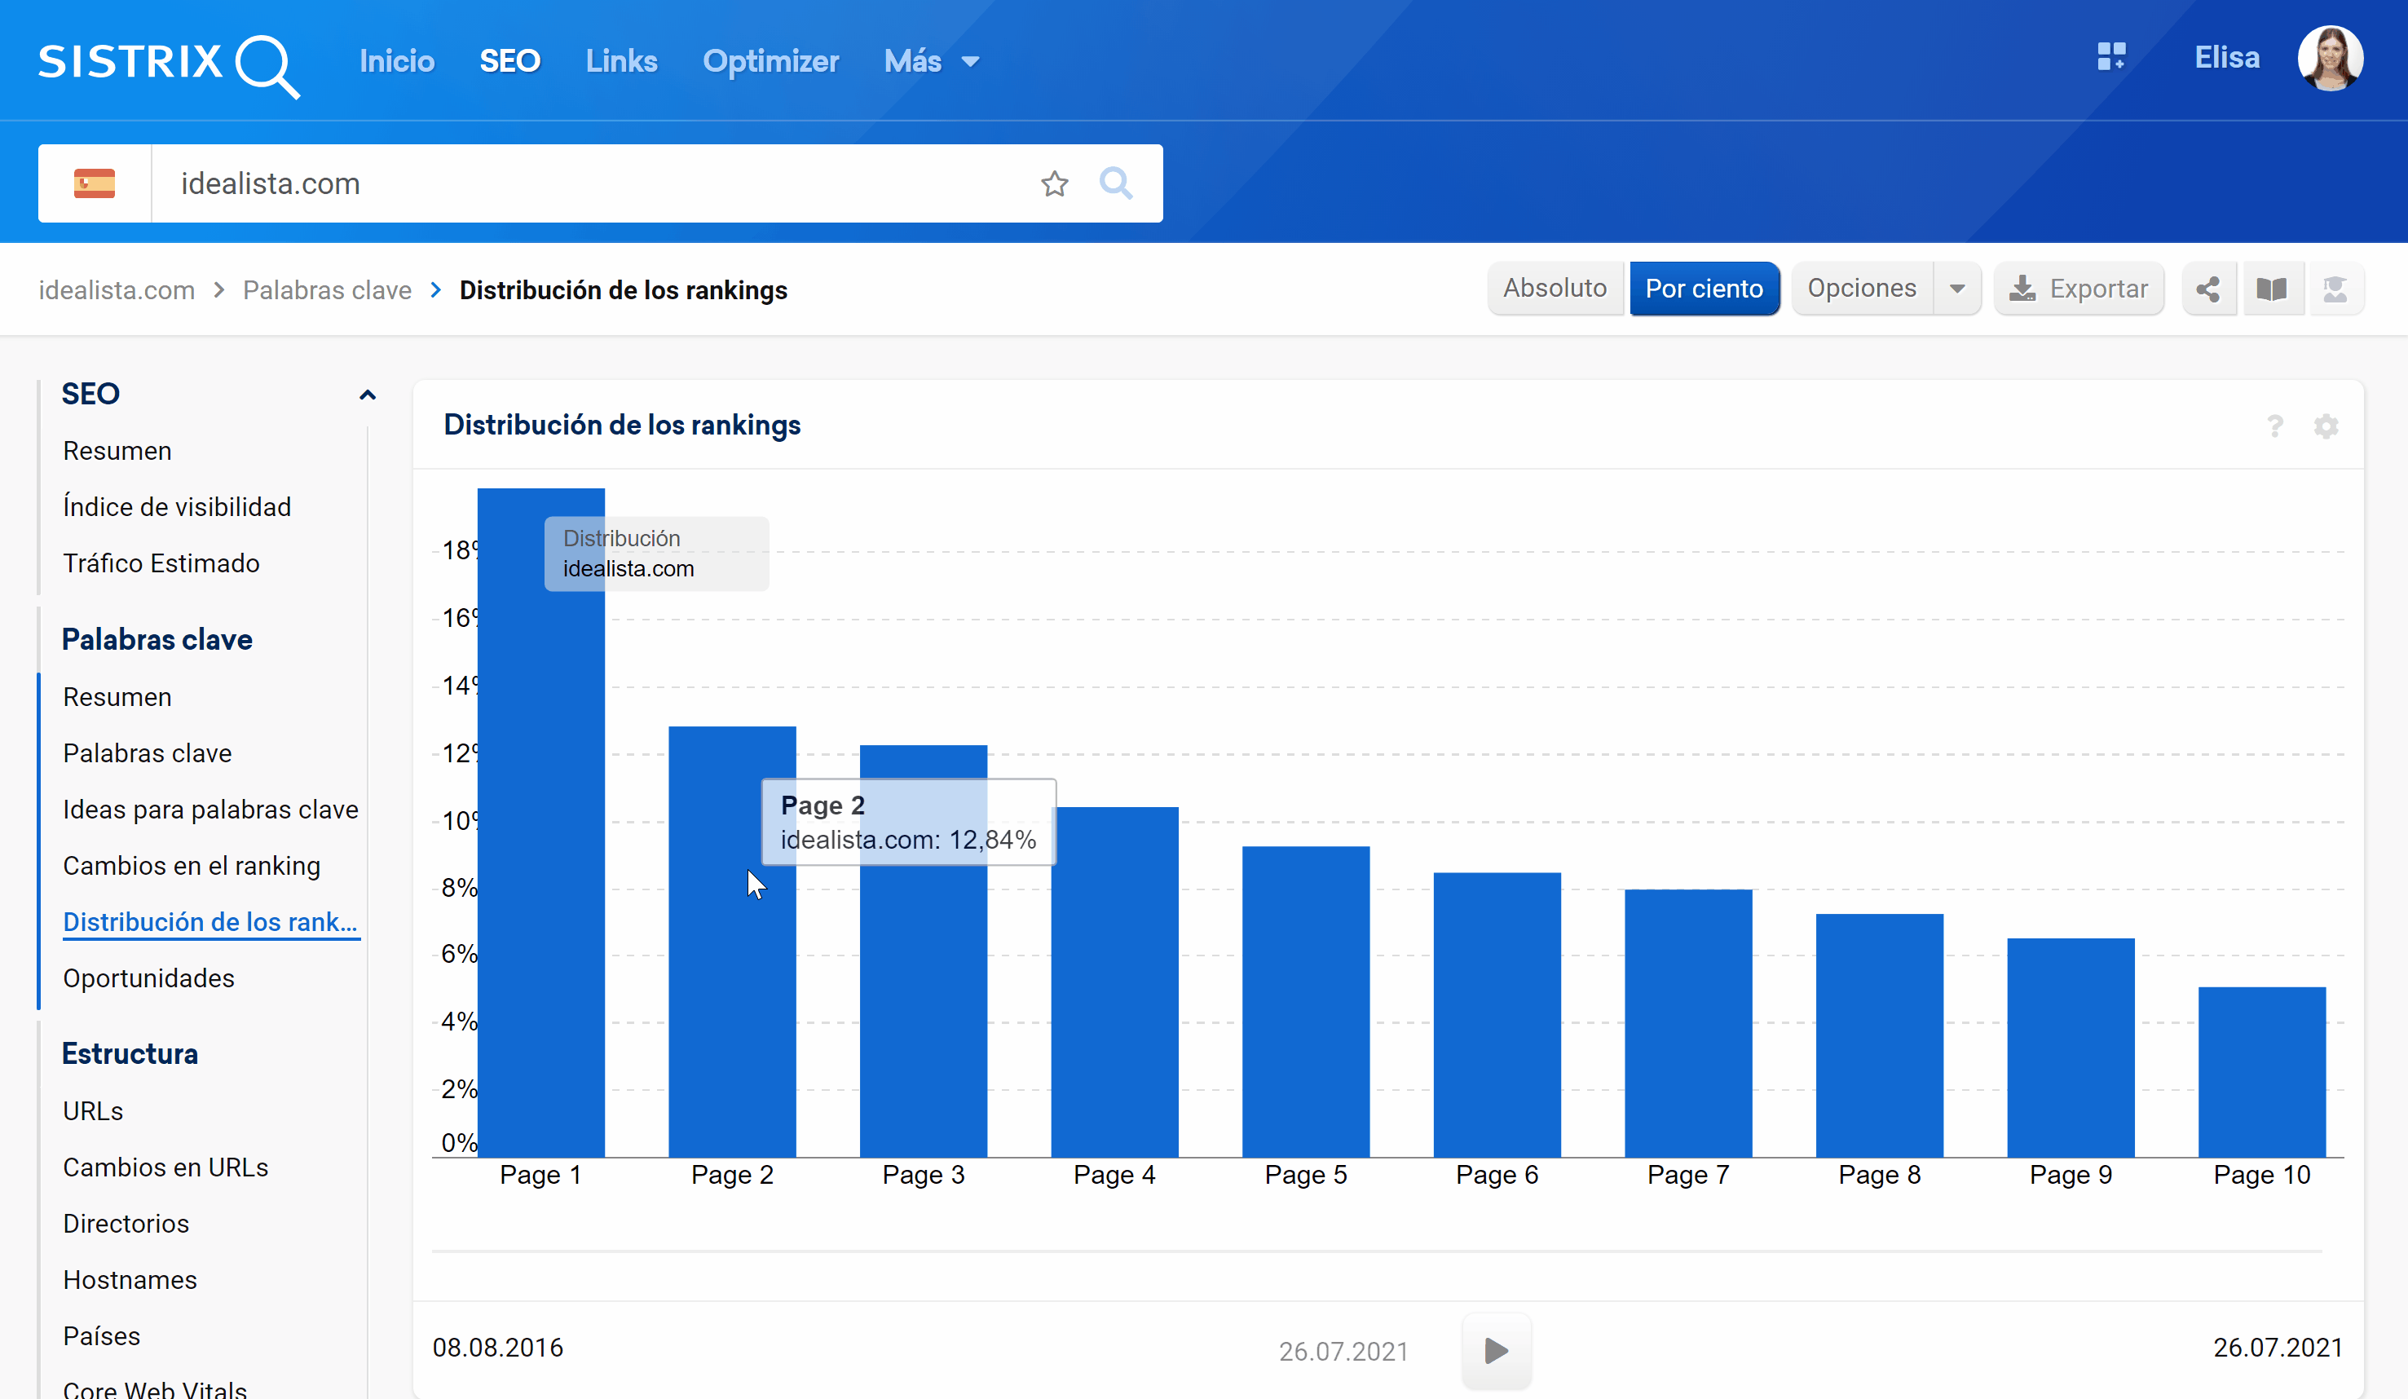This screenshot has width=2408, height=1399.
Task: Open the dashboard grid icon
Action: 2110,57
